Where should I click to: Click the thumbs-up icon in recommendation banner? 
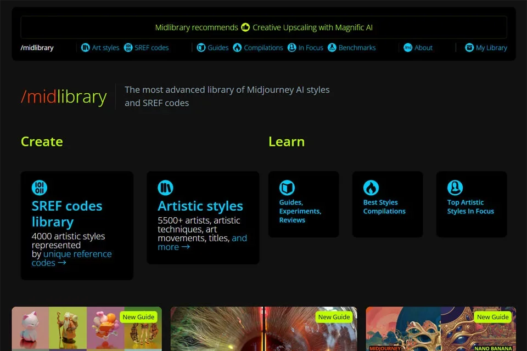(x=245, y=27)
